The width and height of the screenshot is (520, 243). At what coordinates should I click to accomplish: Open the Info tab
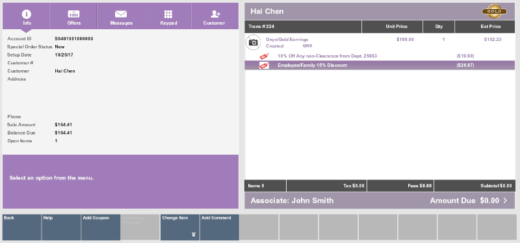(x=26, y=16)
